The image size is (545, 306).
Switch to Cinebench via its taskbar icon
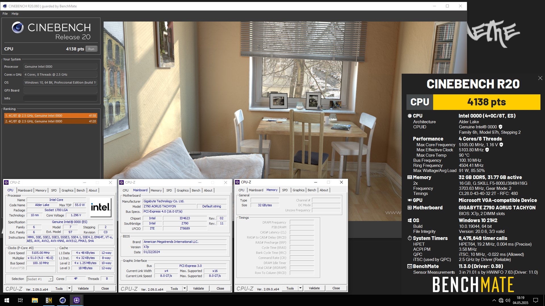click(62, 300)
